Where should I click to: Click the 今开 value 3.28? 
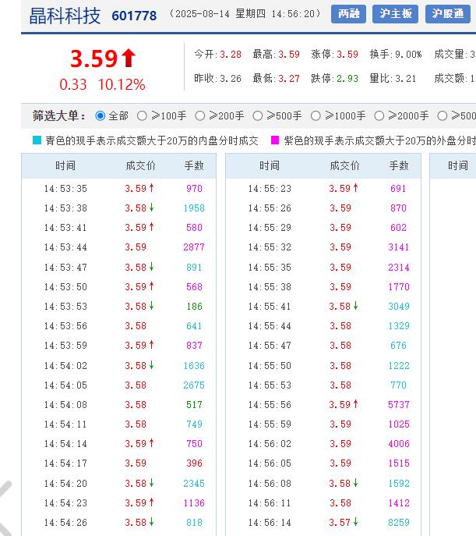tap(231, 55)
